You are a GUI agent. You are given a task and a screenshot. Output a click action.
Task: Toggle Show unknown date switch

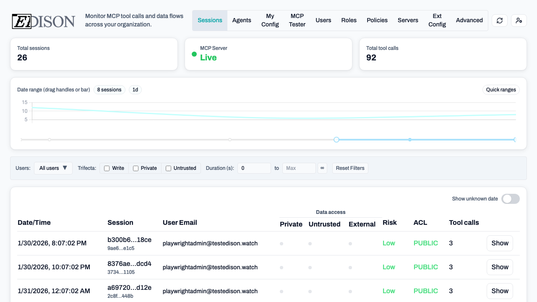pos(510,199)
